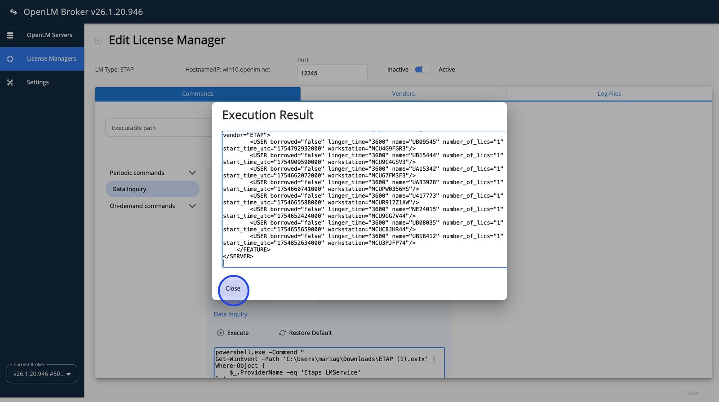The width and height of the screenshot is (719, 402).
Task: Click the Execute play icon
Action: tap(220, 333)
